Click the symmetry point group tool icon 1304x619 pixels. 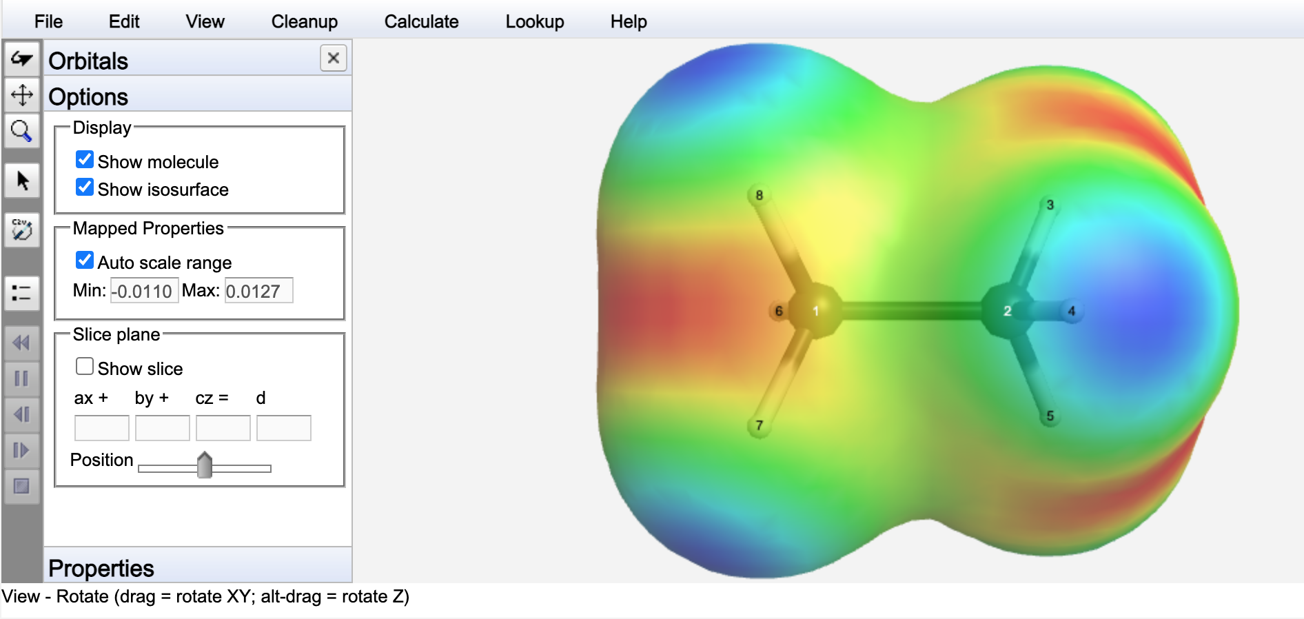(x=21, y=230)
